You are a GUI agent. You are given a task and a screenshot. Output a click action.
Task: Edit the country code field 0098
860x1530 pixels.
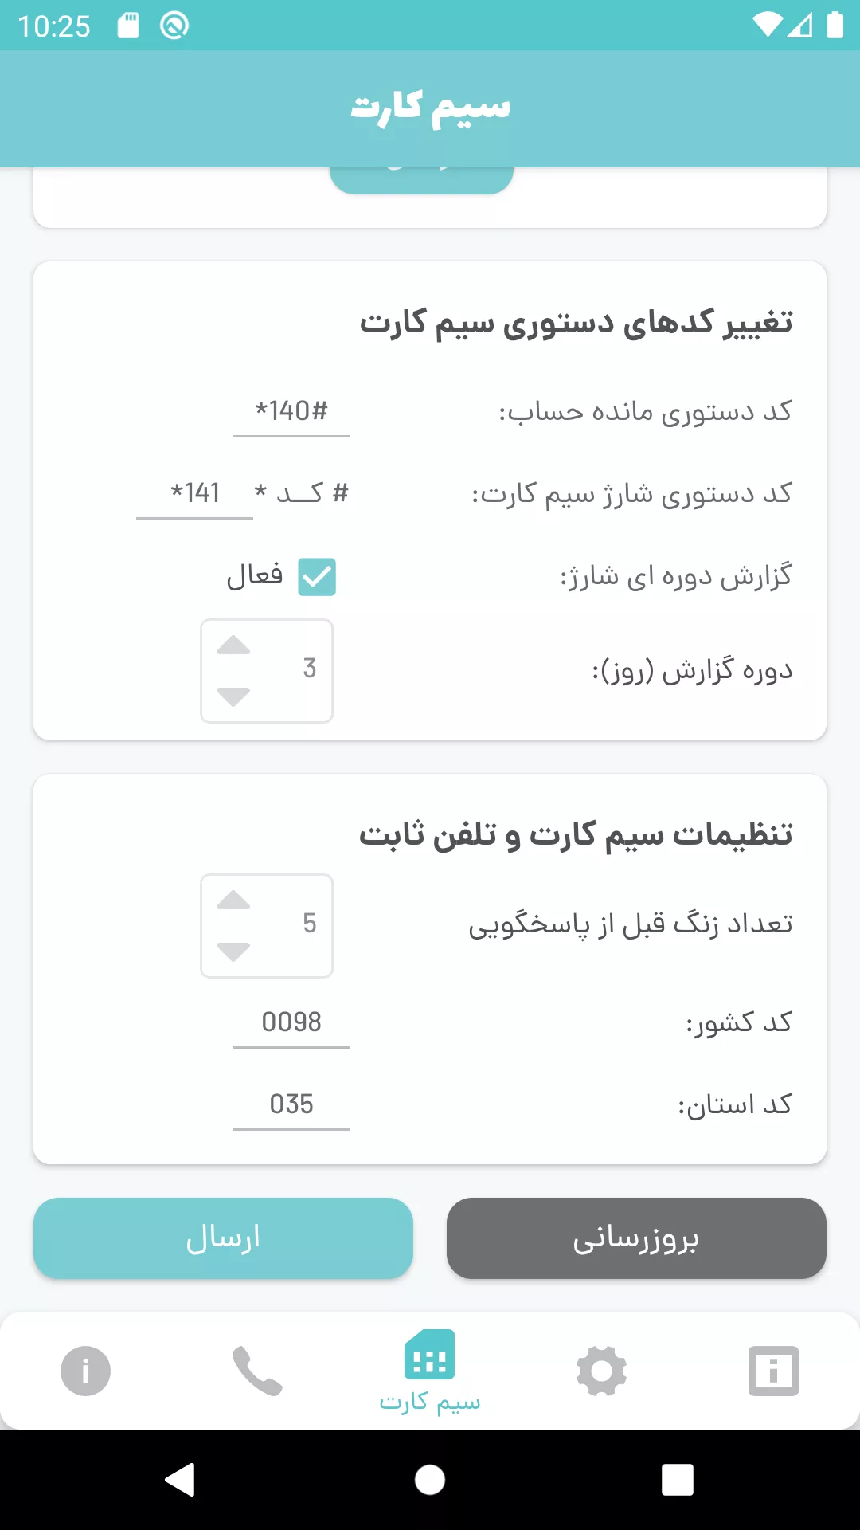pos(291,1022)
